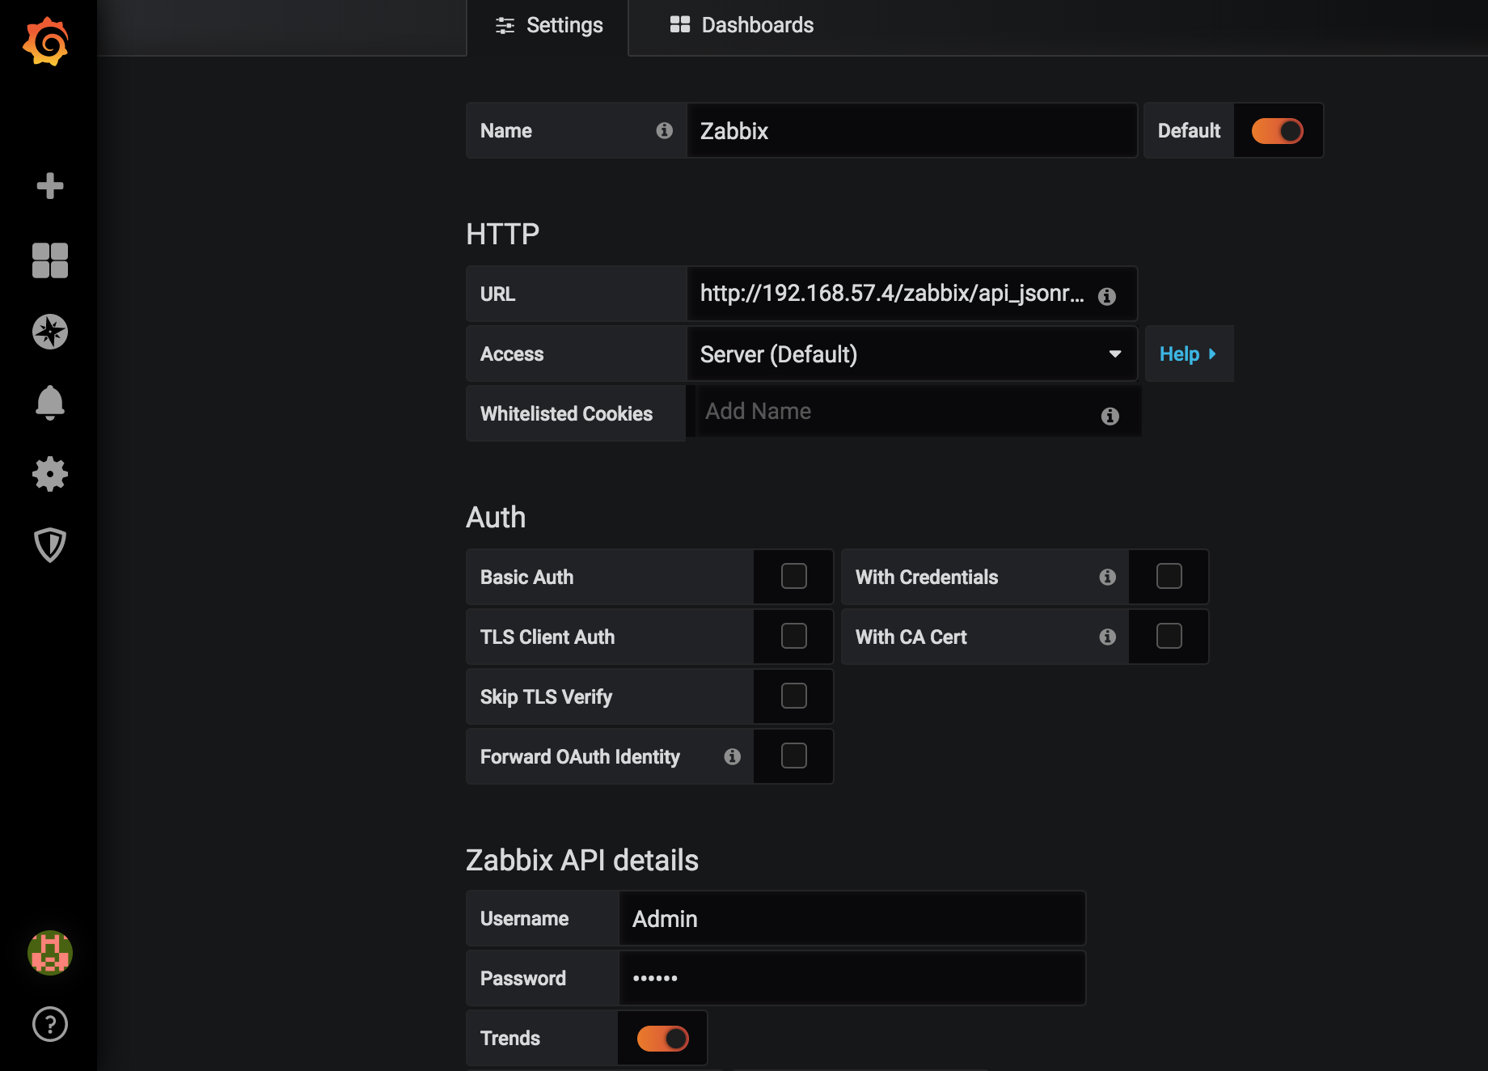Switch to the Settings tab

548,26
